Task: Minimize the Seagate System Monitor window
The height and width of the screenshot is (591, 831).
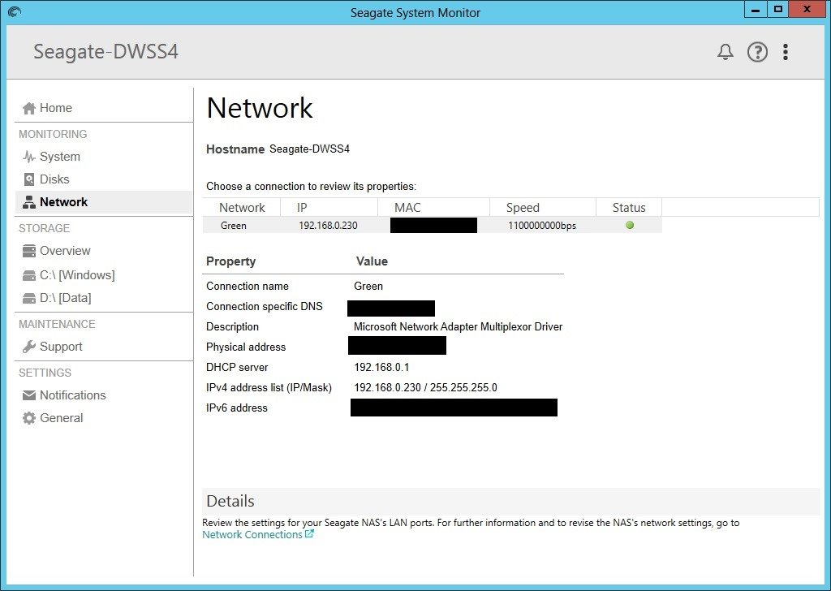Action: click(x=756, y=10)
